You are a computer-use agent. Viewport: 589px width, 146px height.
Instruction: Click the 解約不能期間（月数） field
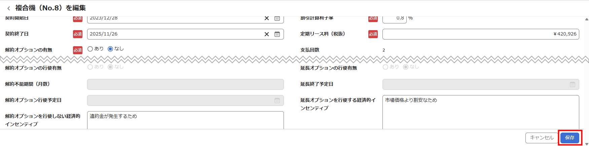tap(185, 84)
